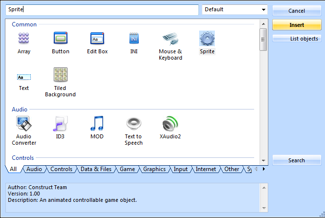Click the object name input field
Viewport: 325px width, 218px height.
(102, 10)
